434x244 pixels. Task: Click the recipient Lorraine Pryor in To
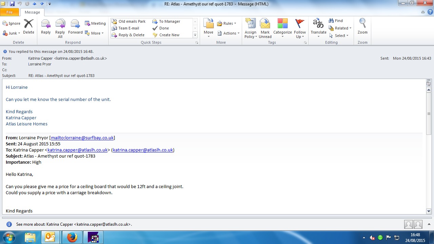[x=40, y=64]
